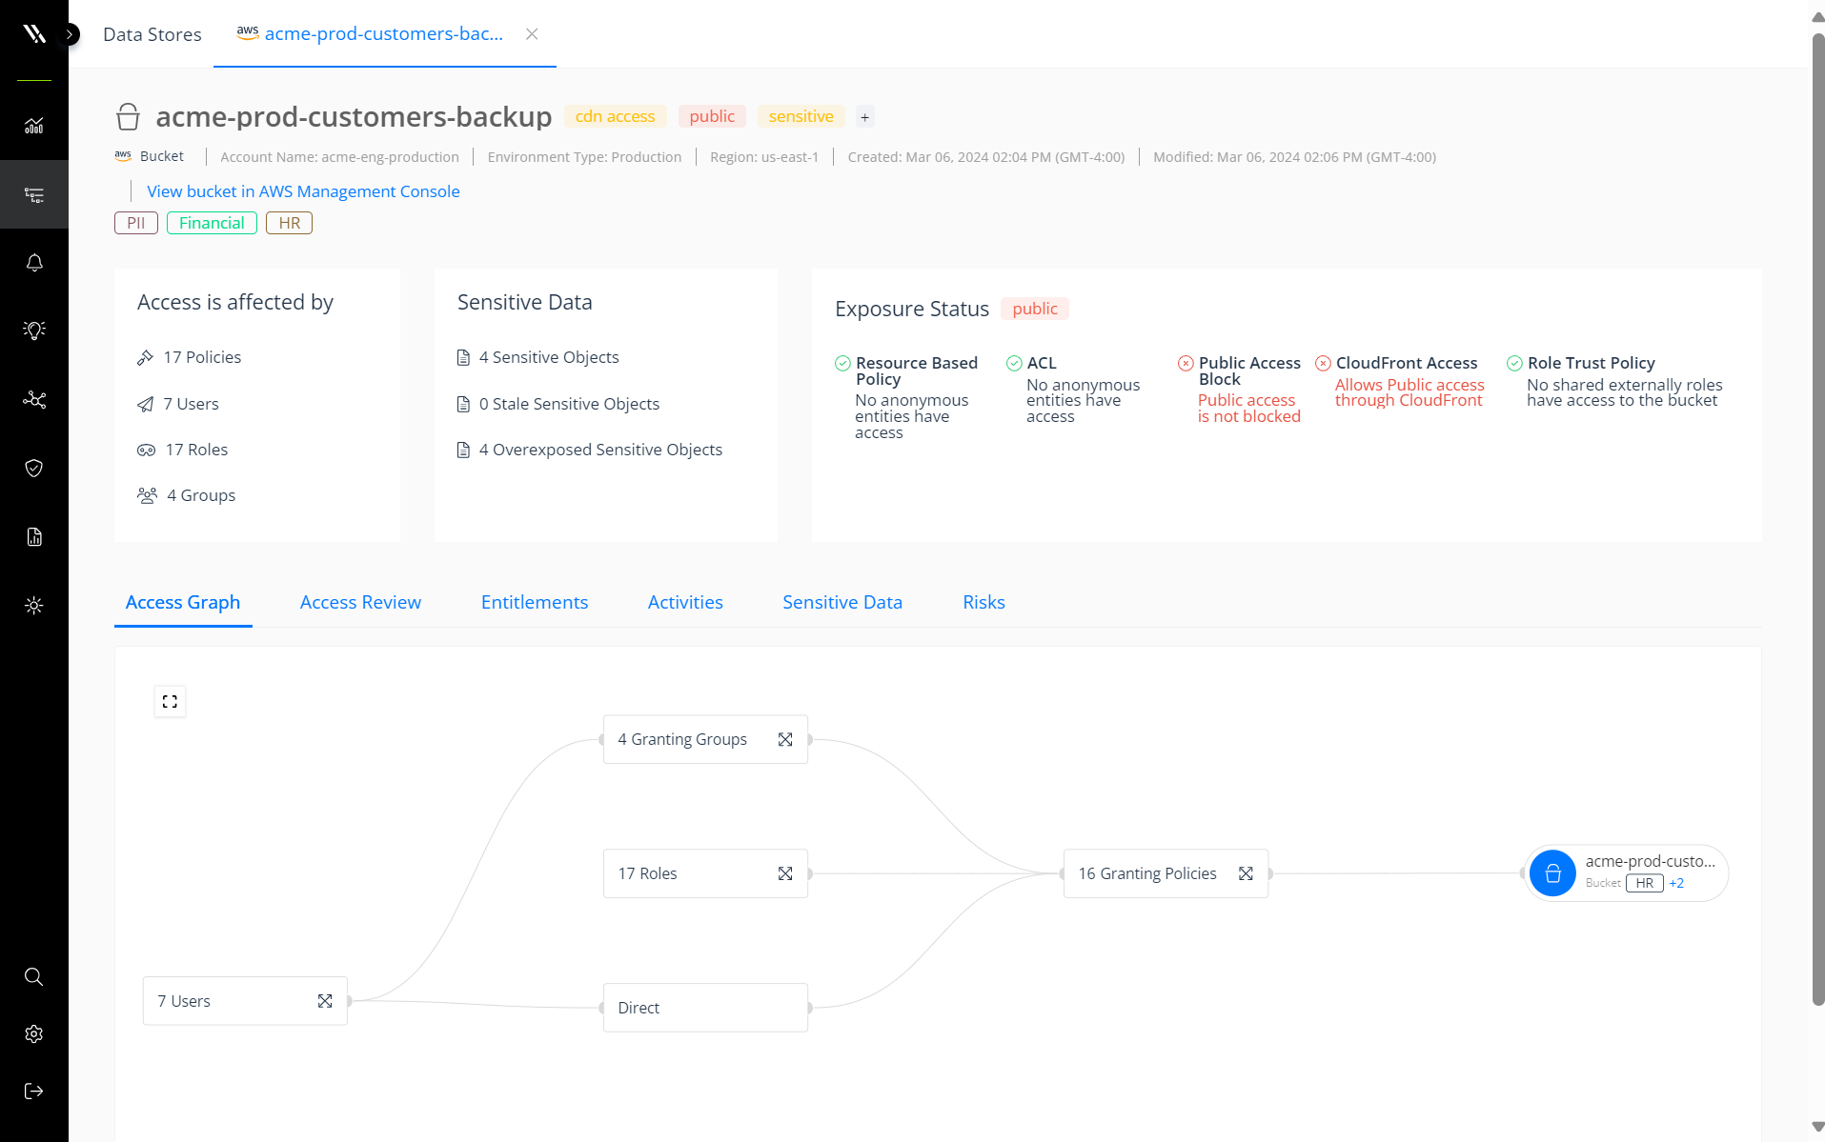Switch to the Access Review tab
The width and height of the screenshot is (1825, 1142).
[x=360, y=602]
